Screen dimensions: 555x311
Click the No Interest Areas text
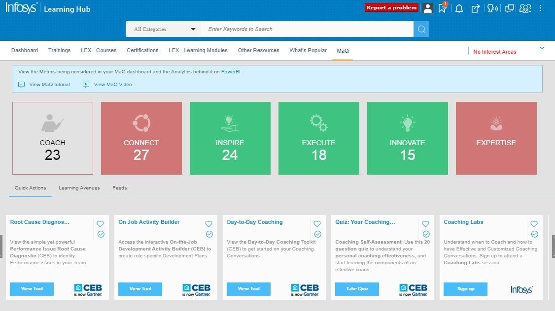(x=495, y=52)
